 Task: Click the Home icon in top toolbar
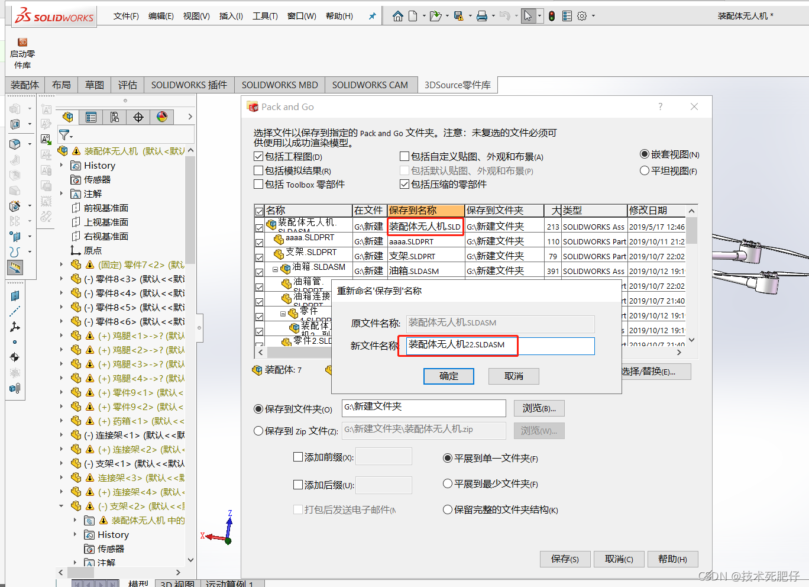(x=398, y=16)
